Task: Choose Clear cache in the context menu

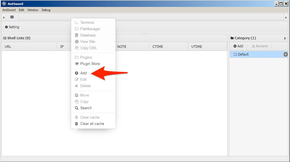Action: point(93,117)
